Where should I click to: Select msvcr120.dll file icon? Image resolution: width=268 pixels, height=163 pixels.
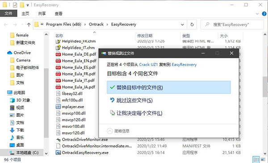coord(58,133)
